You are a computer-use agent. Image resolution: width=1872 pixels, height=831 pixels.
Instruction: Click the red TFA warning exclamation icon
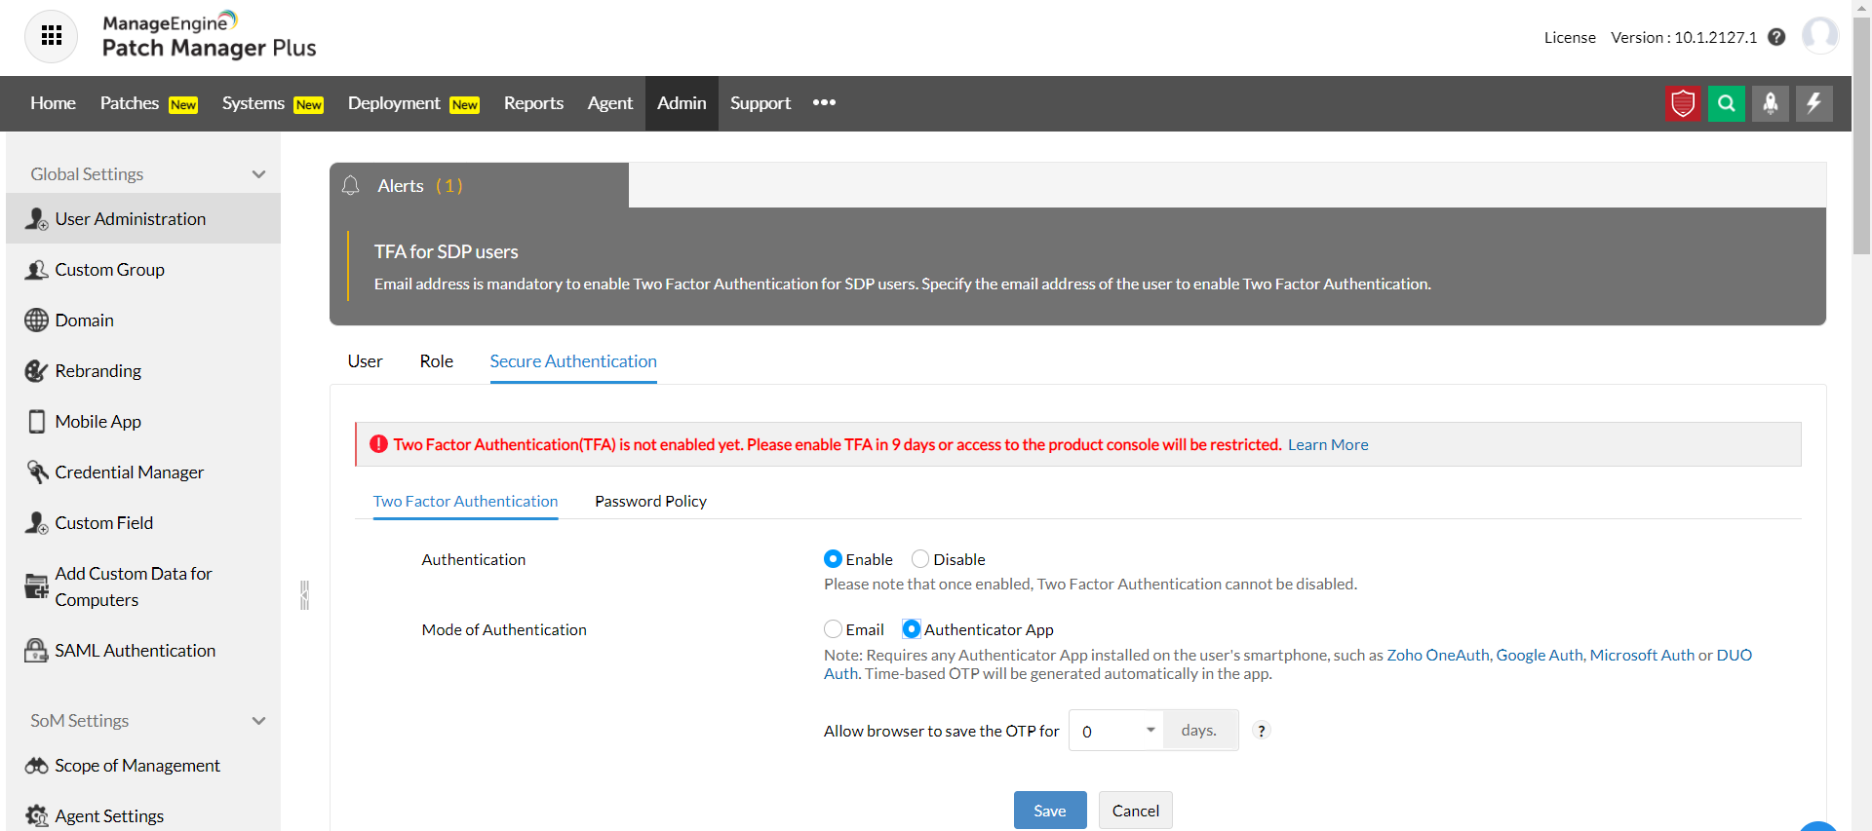coord(378,444)
